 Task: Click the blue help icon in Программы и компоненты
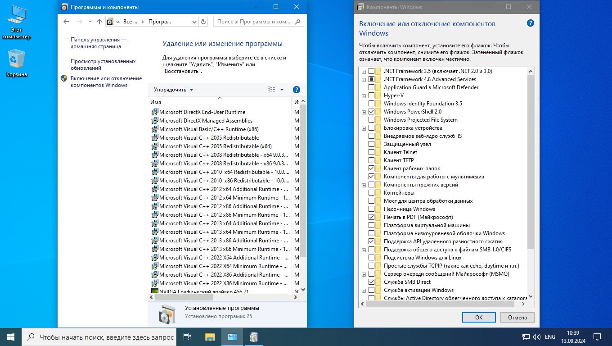(x=296, y=90)
